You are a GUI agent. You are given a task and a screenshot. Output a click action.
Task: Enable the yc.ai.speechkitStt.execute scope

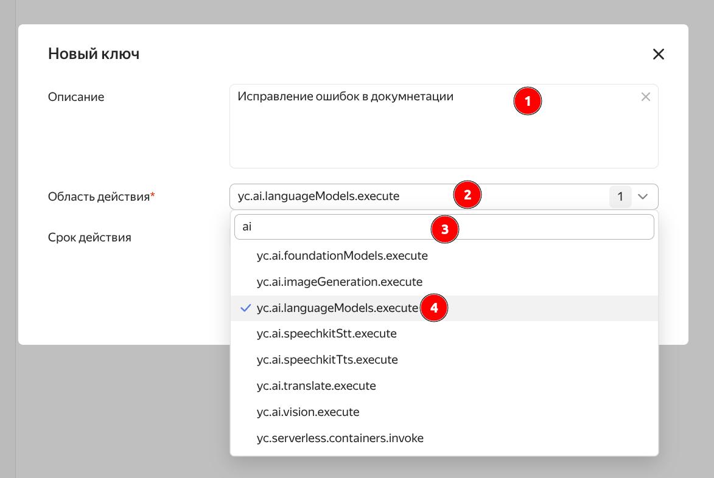pyautogui.click(x=326, y=334)
